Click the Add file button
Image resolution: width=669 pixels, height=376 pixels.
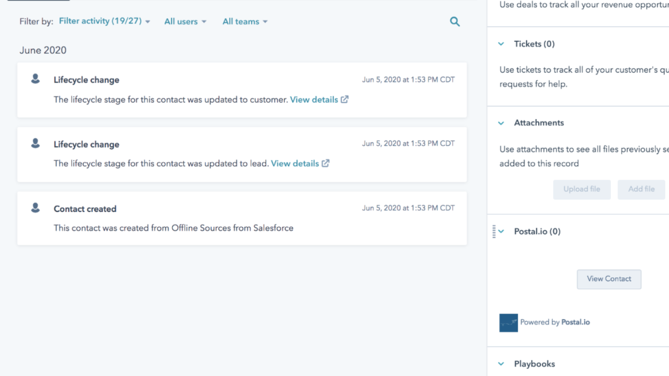tap(641, 189)
